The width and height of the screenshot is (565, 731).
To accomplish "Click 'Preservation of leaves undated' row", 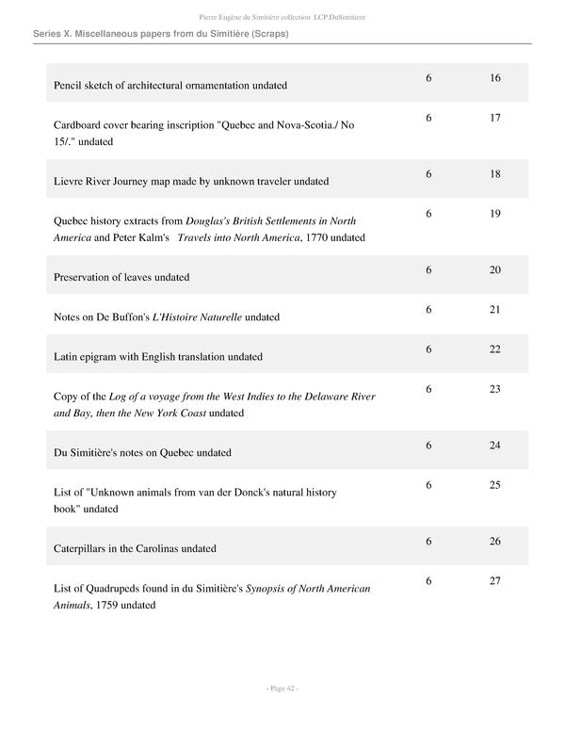I will click(121, 278).
